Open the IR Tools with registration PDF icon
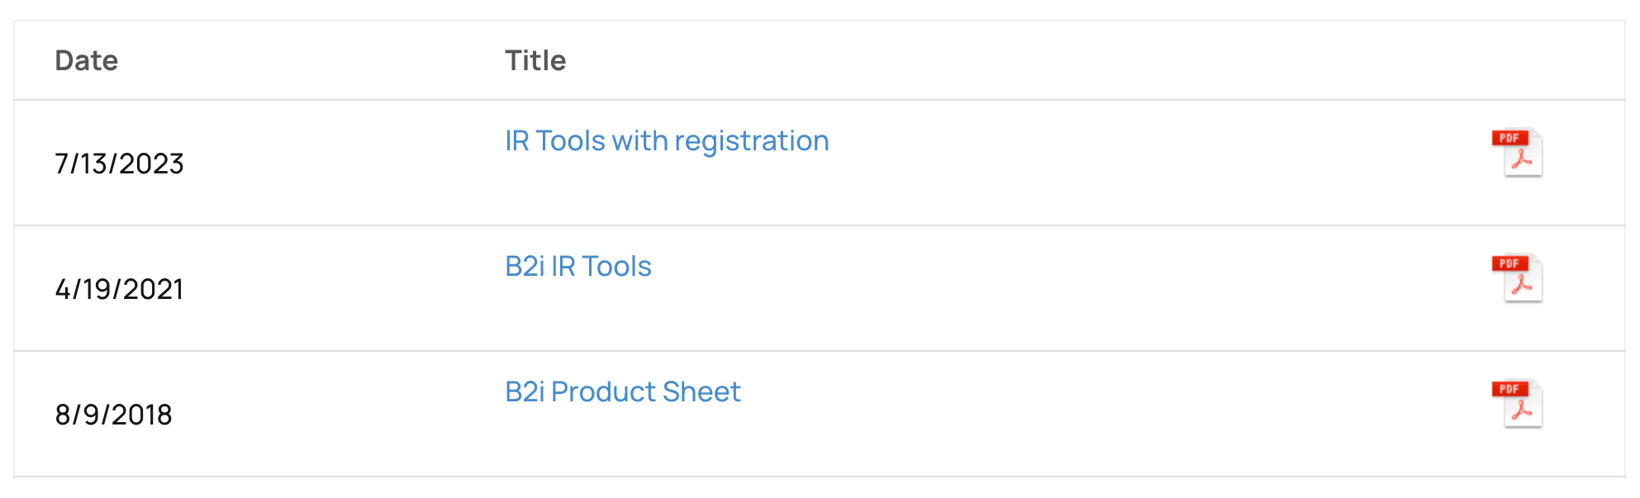 (x=1517, y=153)
